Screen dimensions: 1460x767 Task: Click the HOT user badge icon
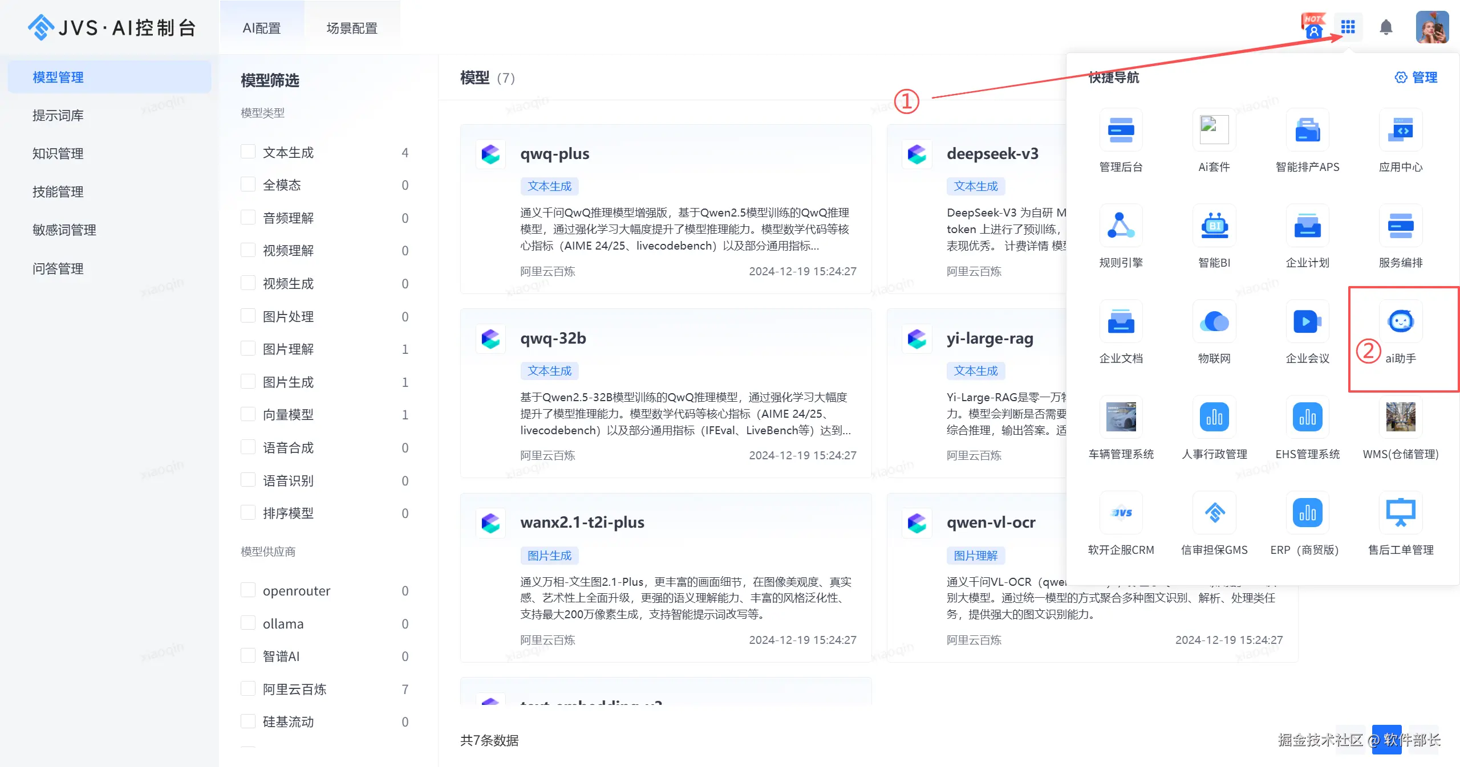pos(1313,27)
